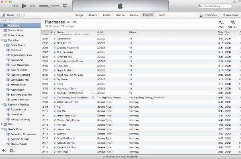This screenshot has height=159, width=241.
Task: Switch to the Songs tab
Action: [79, 15]
